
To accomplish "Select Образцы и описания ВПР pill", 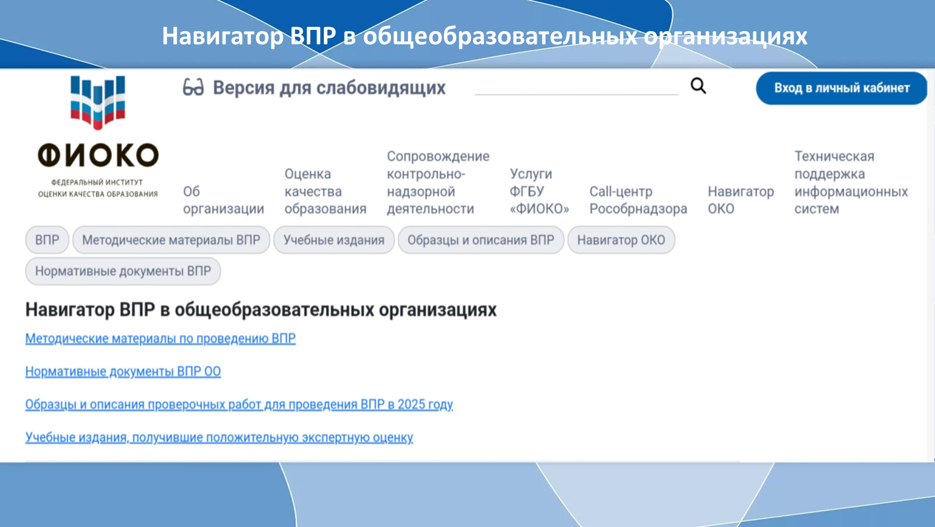I will coord(481,240).
